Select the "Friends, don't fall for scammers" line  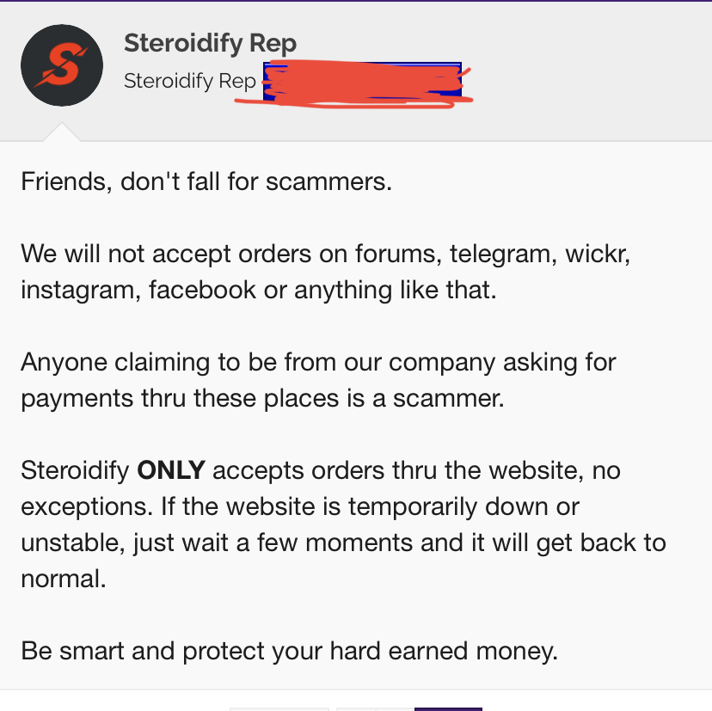(206, 182)
